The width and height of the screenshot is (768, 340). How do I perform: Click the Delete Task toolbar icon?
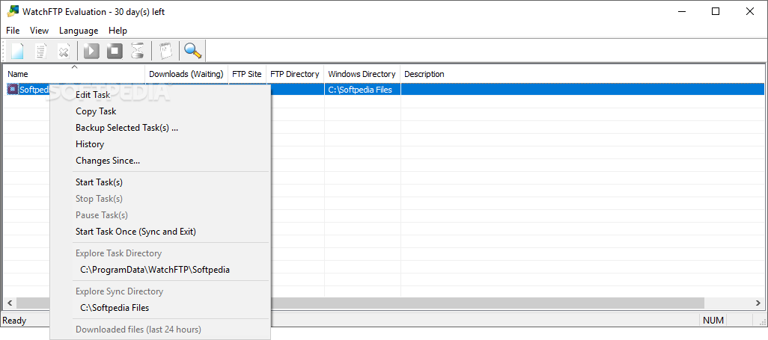[64, 50]
